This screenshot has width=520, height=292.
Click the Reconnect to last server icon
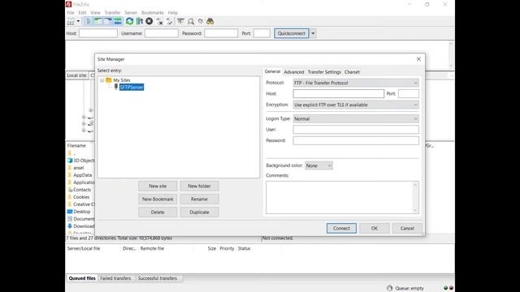170,22
